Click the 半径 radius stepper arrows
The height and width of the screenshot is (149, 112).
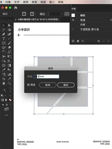(x=35, y=77)
